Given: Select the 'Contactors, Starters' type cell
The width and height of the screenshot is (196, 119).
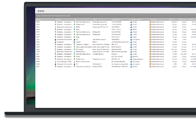Looking at the screenshot, I should 82,44.
